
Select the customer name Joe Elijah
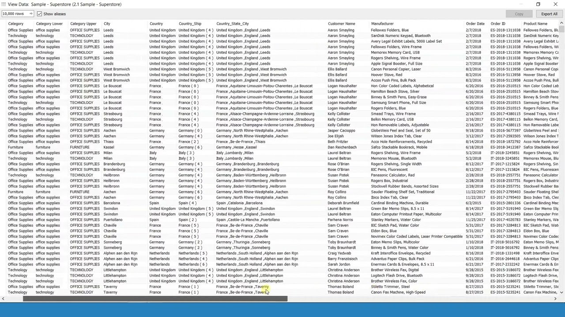click(335, 136)
